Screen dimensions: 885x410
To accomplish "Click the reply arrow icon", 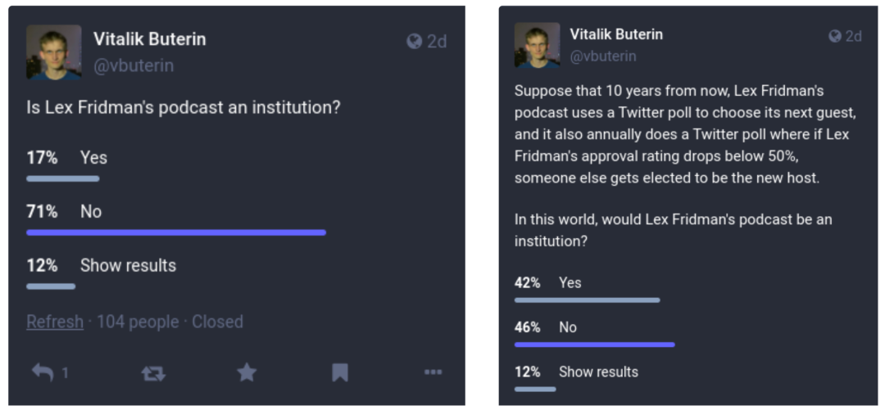I will pos(43,373).
